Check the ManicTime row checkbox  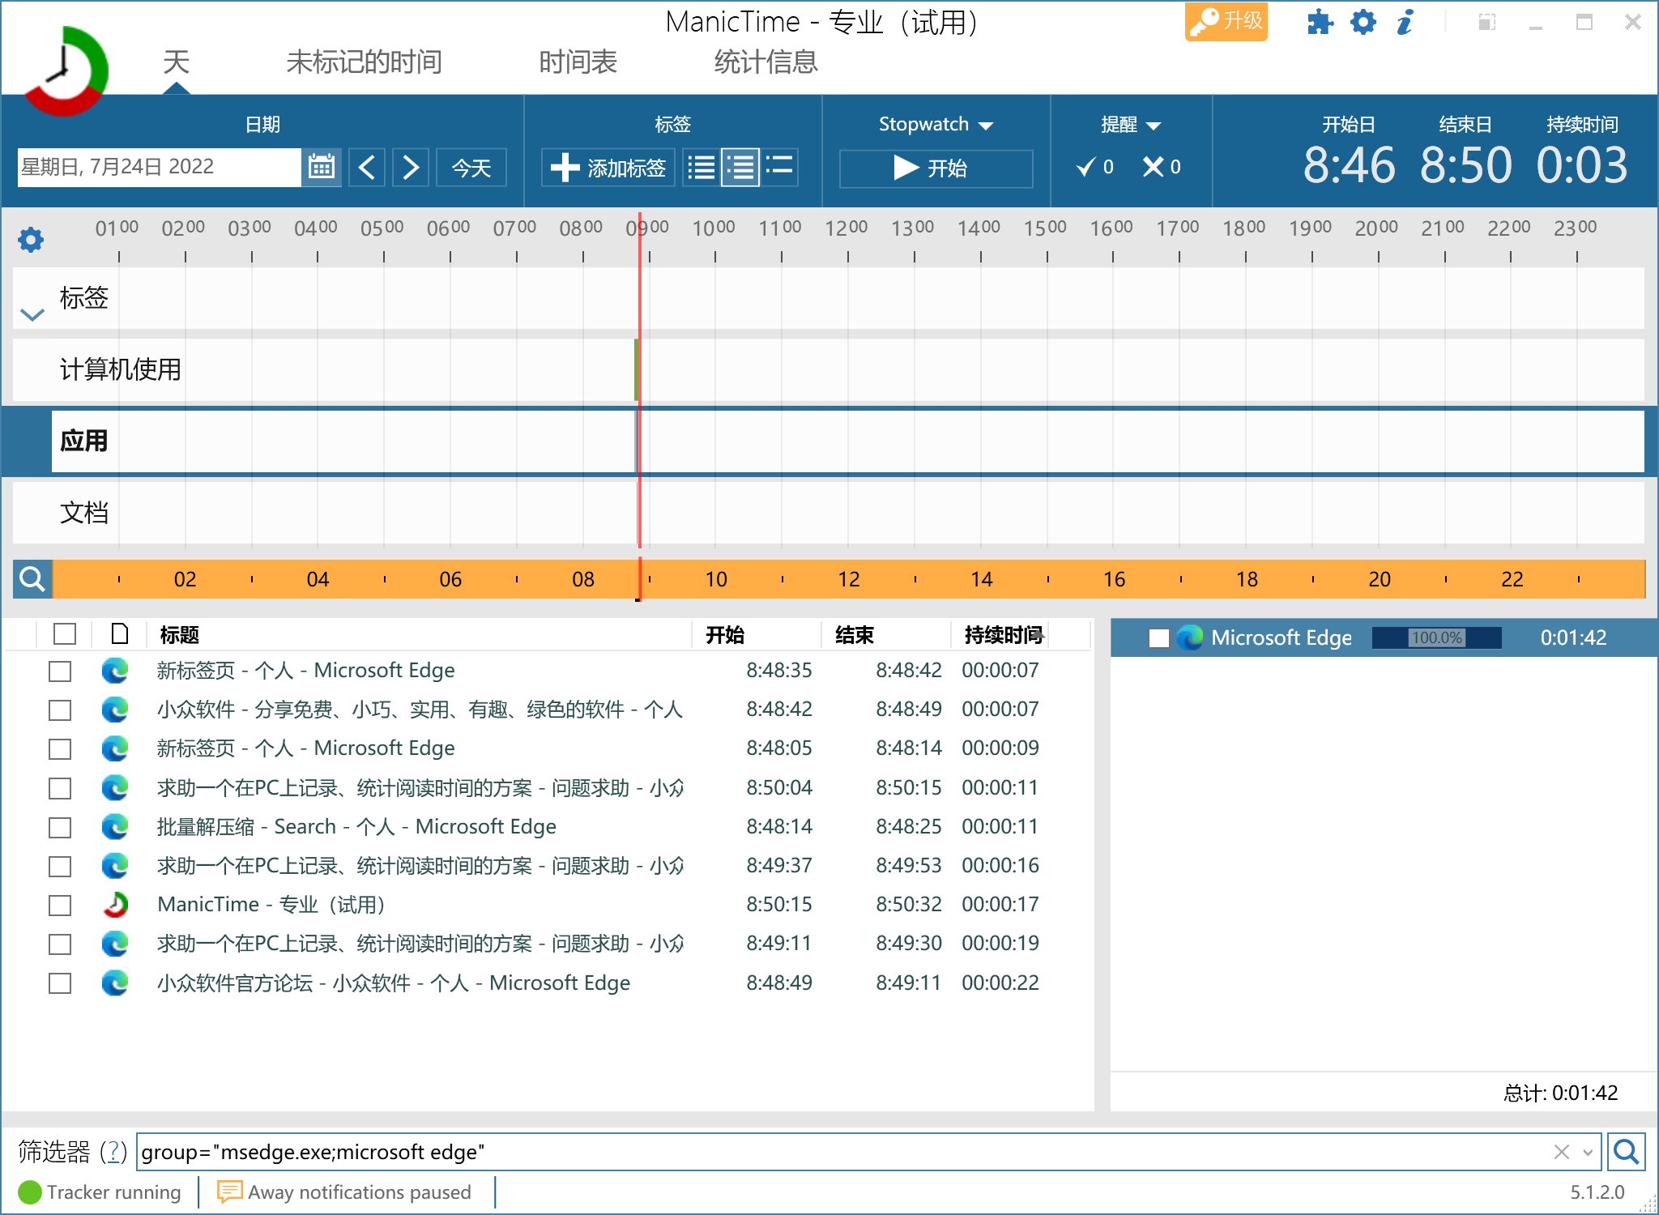pyautogui.click(x=60, y=905)
